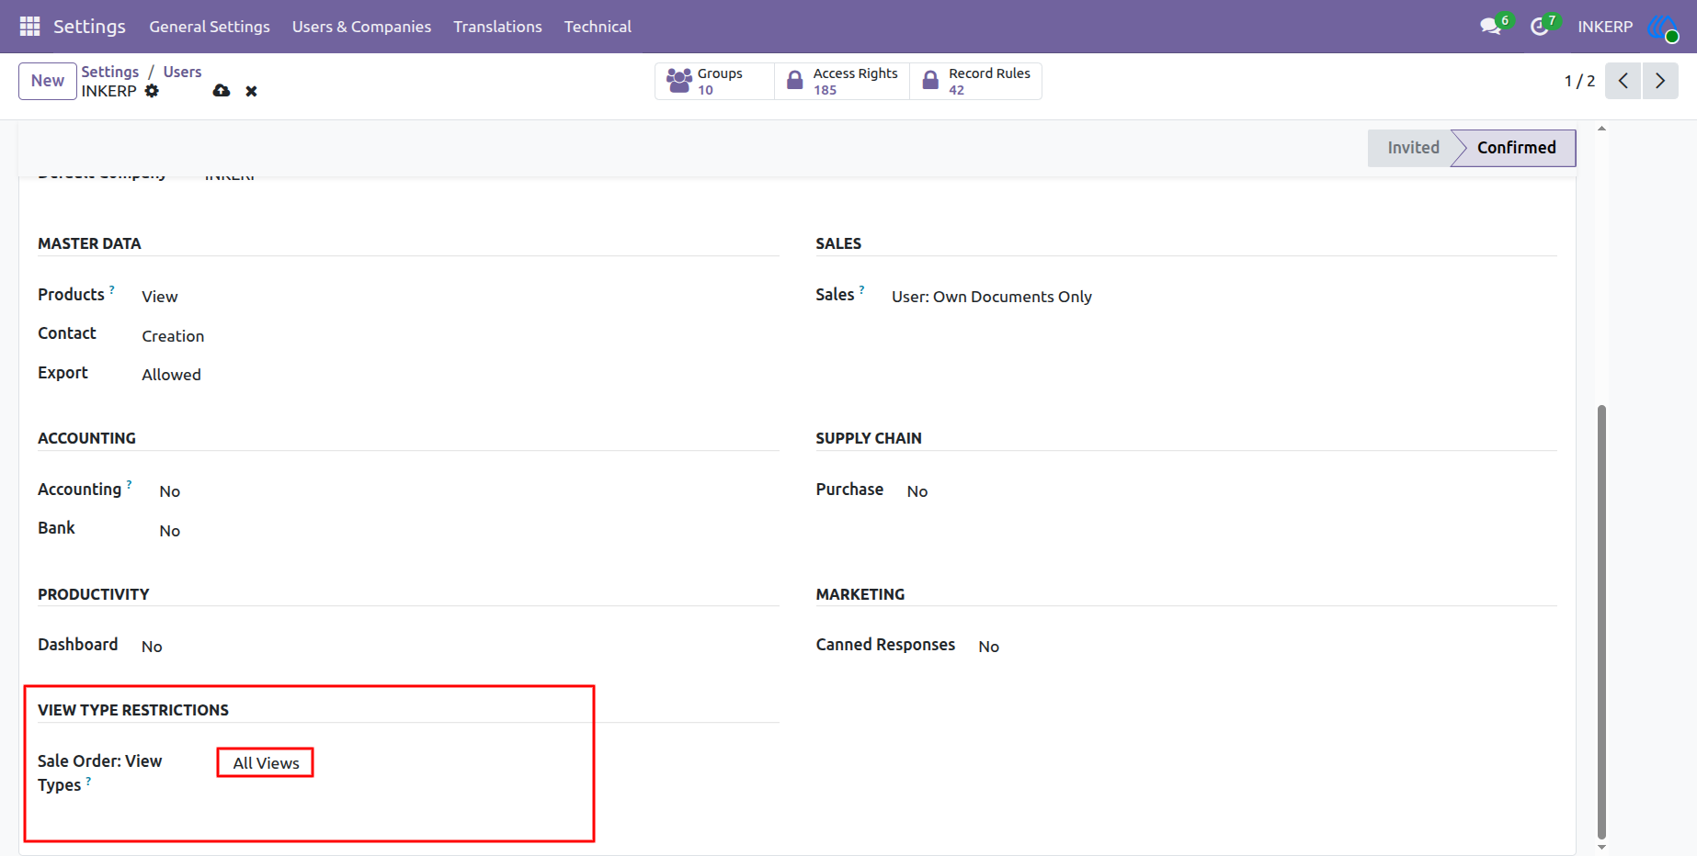Open Users & Companies menu
Screen dimensions: 1697x856
[x=361, y=27]
